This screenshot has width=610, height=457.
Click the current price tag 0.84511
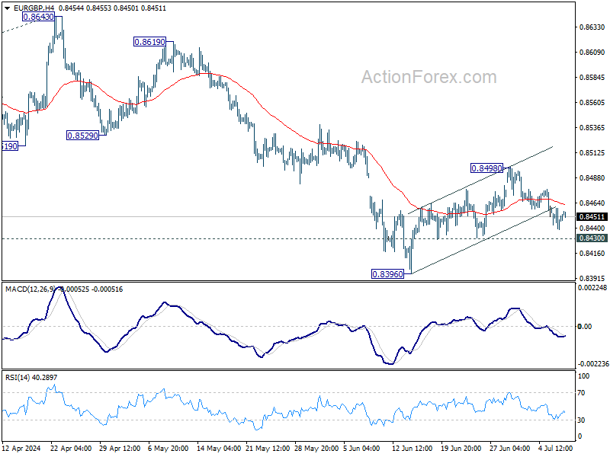click(x=592, y=217)
